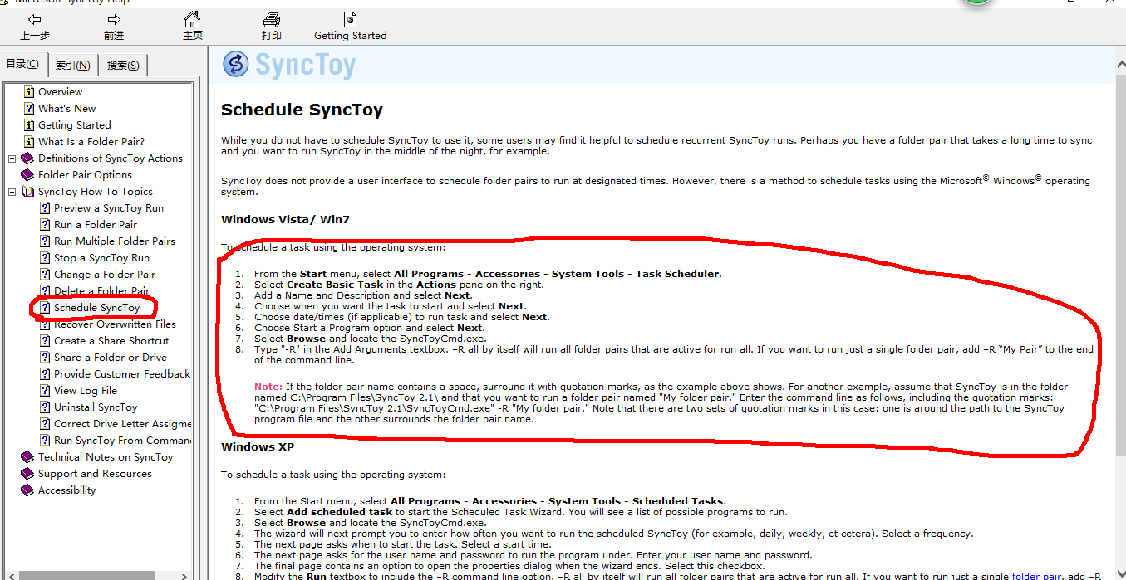This screenshot has height=580, width=1126.
Task: Select Definitions of SyncToy Actions book
Action: (x=110, y=158)
